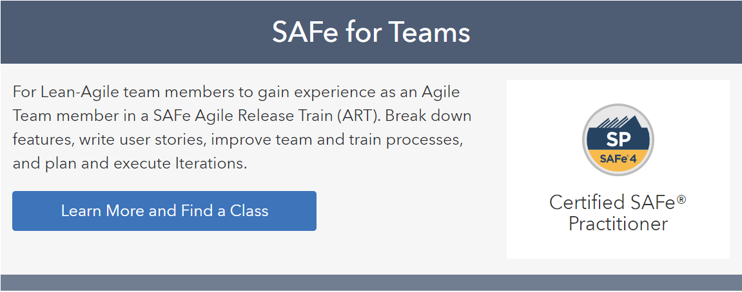Click the SP SAFe 4 certification badge
This screenshot has width=742, height=292.
click(618, 140)
